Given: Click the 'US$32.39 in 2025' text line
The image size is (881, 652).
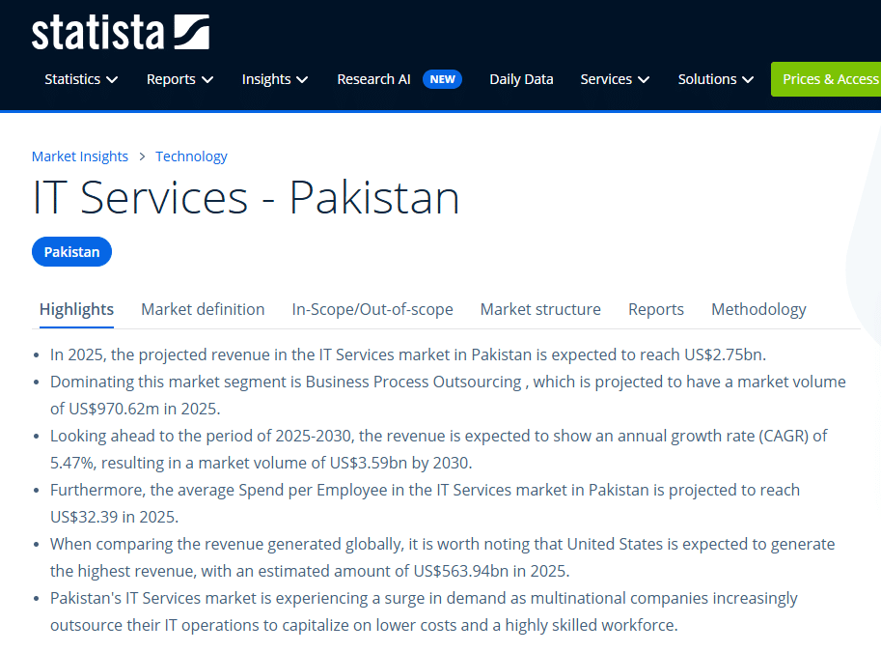Looking at the screenshot, I should tap(114, 517).
